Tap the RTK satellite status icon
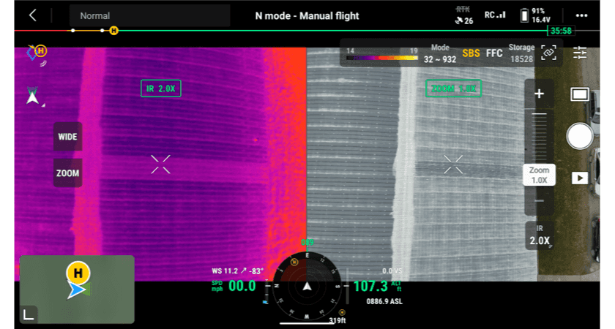This screenshot has width=615, height=329. pos(463,15)
